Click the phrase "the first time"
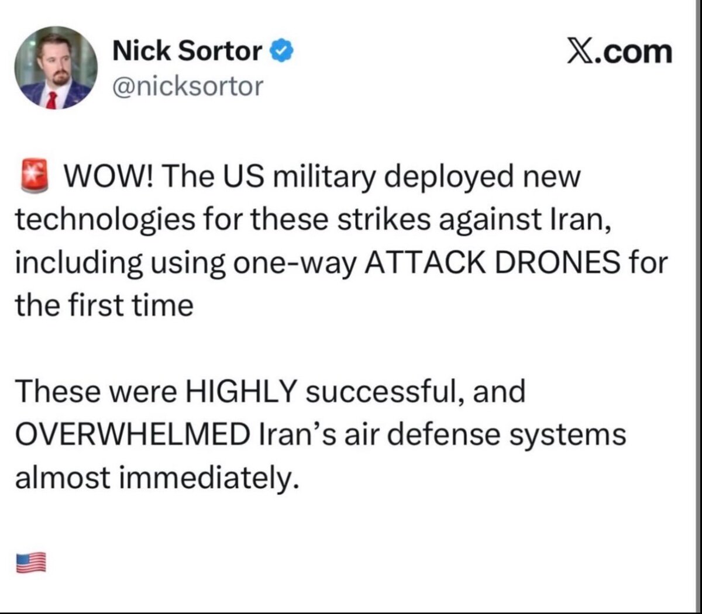 104,306
